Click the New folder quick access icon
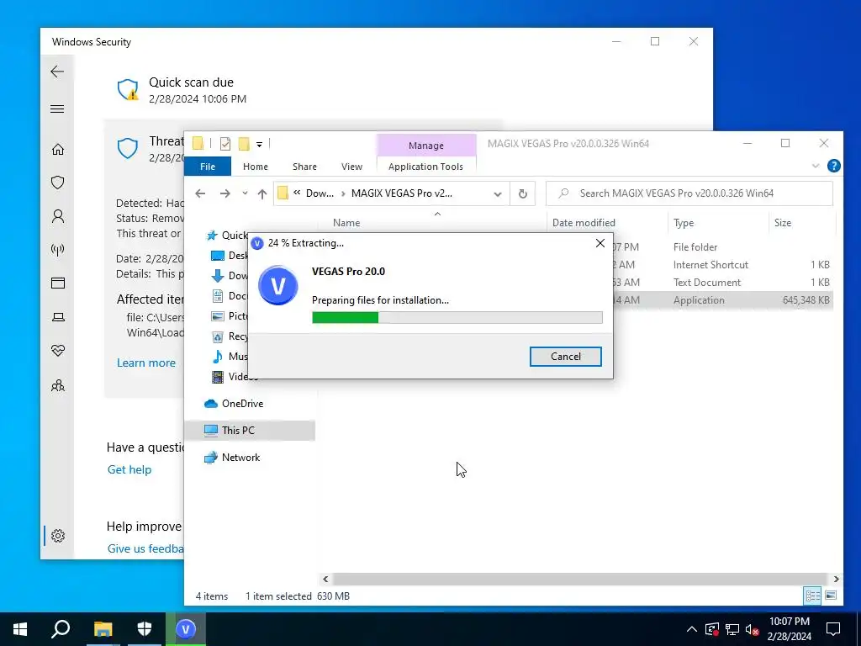 click(x=244, y=144)
